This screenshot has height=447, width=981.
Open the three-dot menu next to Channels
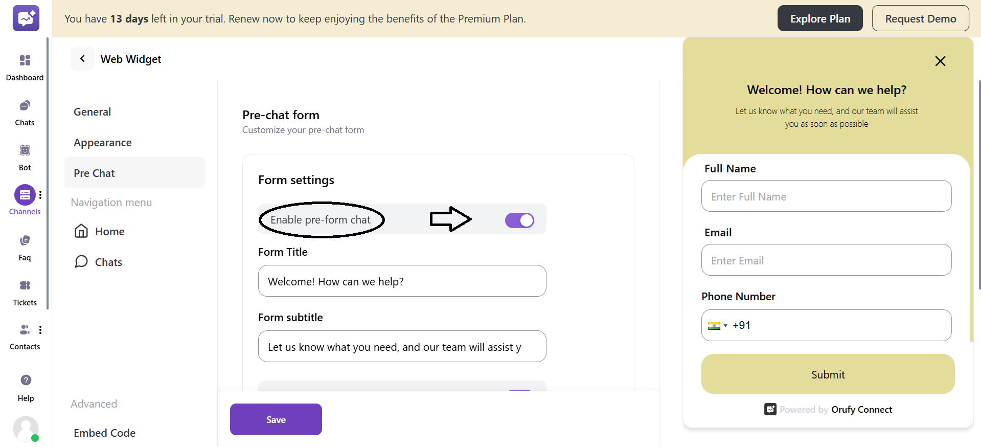41,195
